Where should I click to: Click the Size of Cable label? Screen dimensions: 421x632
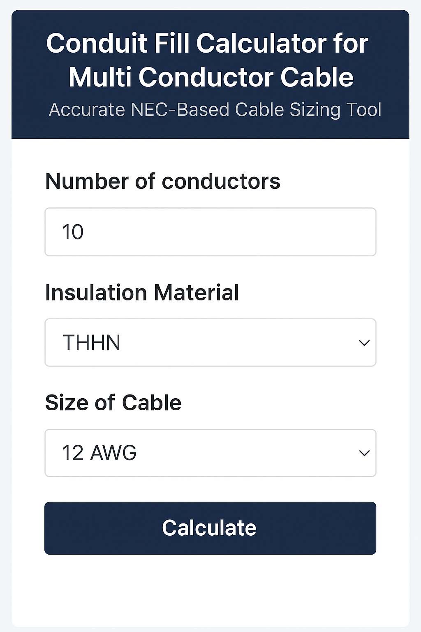click(x=113, y=402)
